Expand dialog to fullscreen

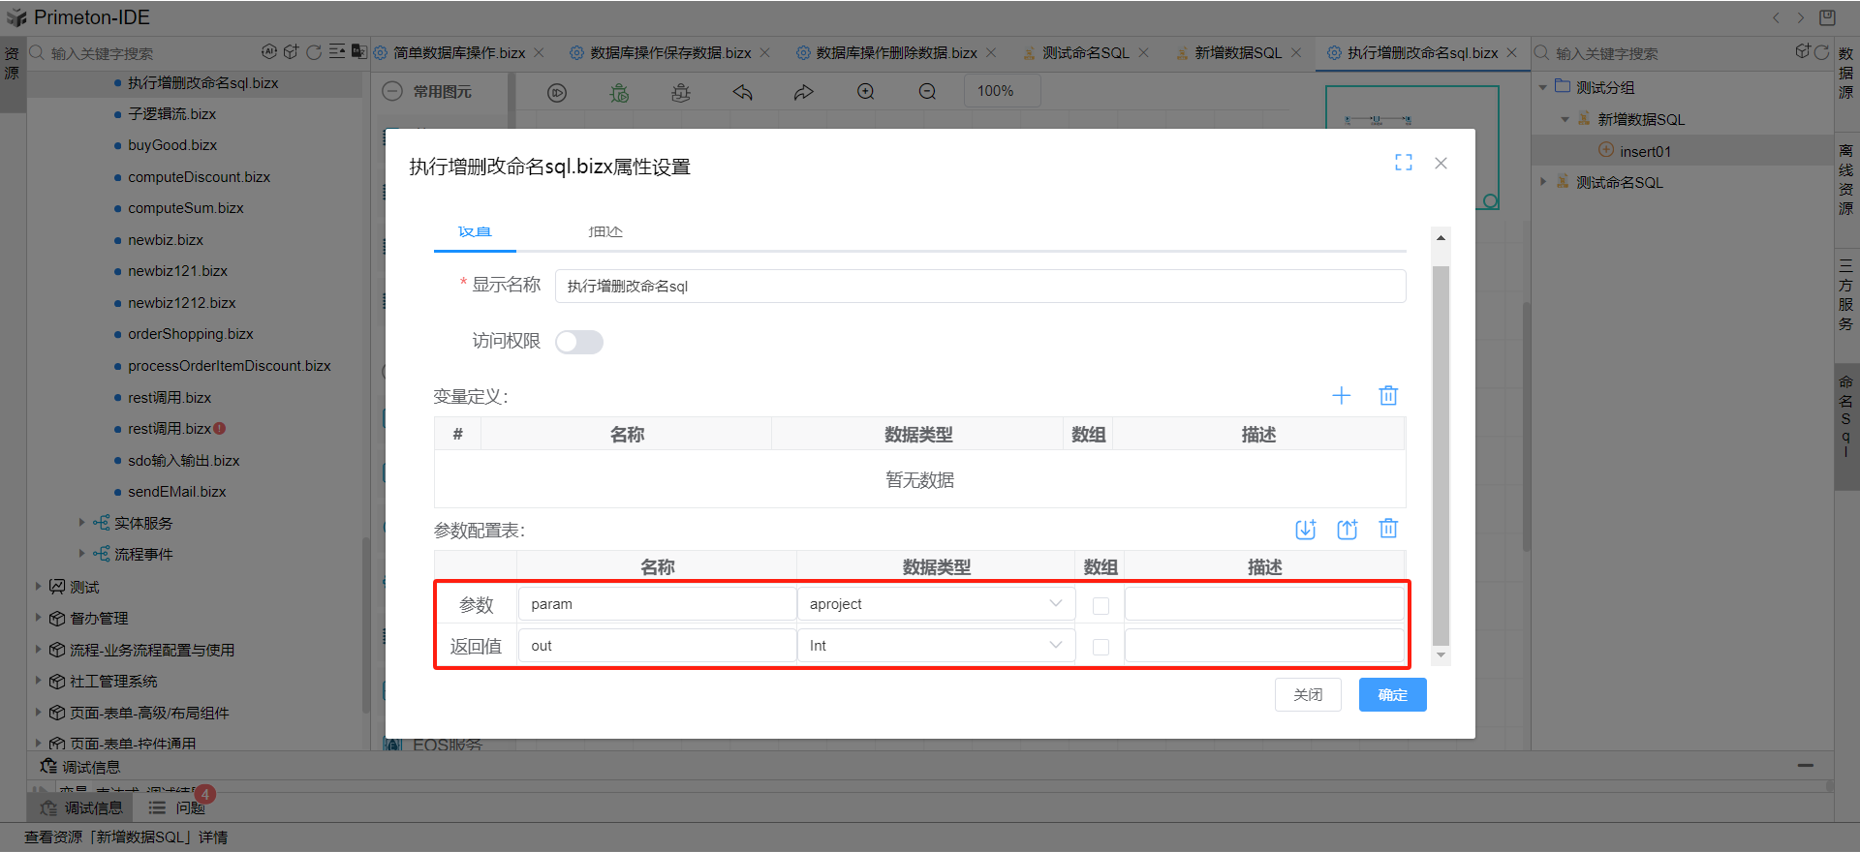[1403, 163]
